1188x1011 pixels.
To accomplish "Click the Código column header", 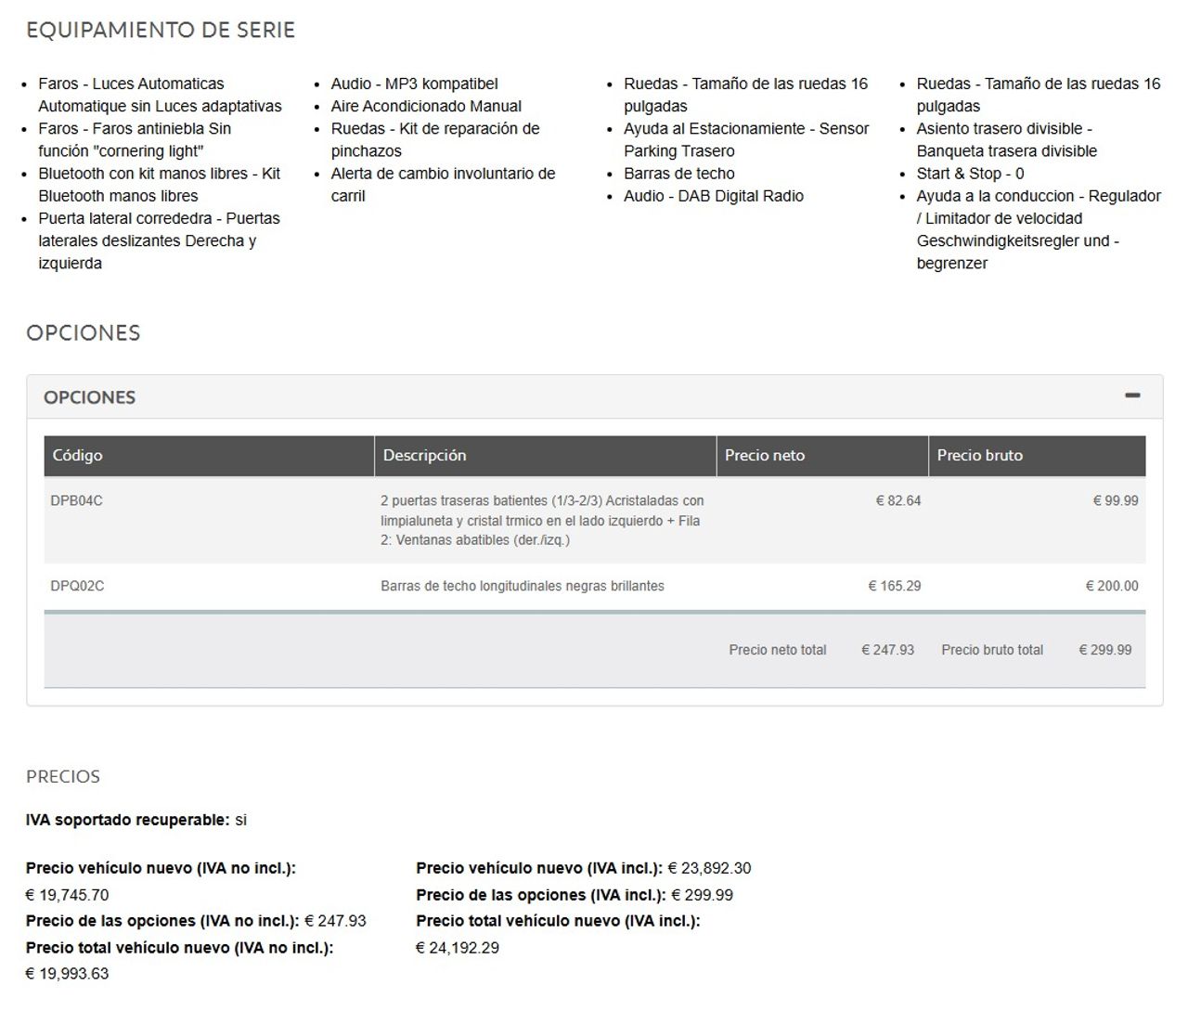I will [x=77, y=456].
